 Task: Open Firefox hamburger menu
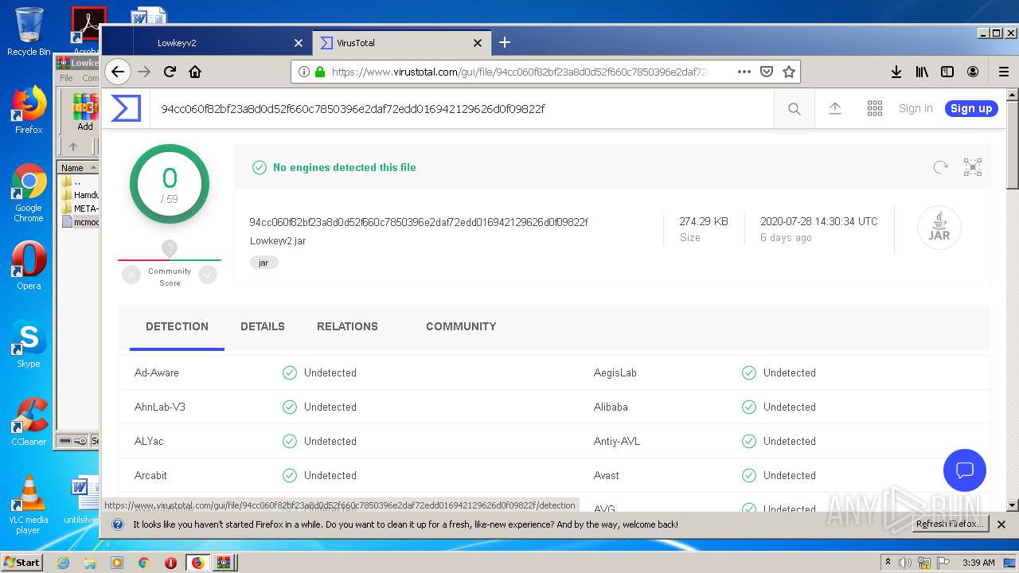1004,72
